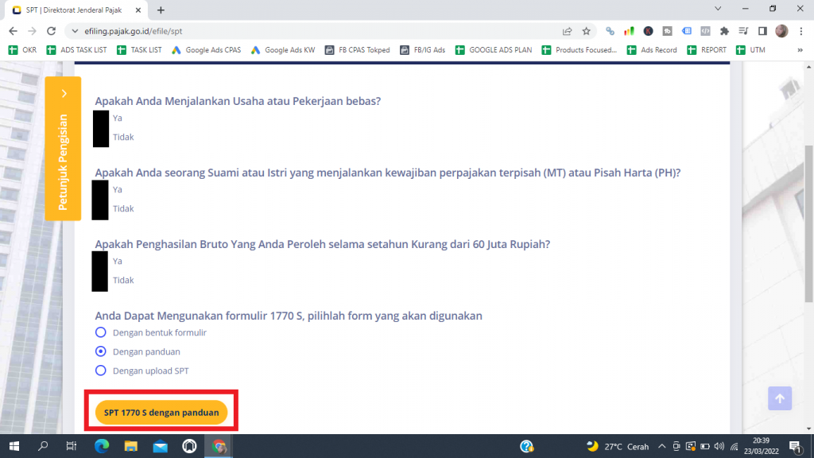Bookmark this page with the star icon
Image resolution: width=814 pixels, height=458 pixels.
coord(587,31)
